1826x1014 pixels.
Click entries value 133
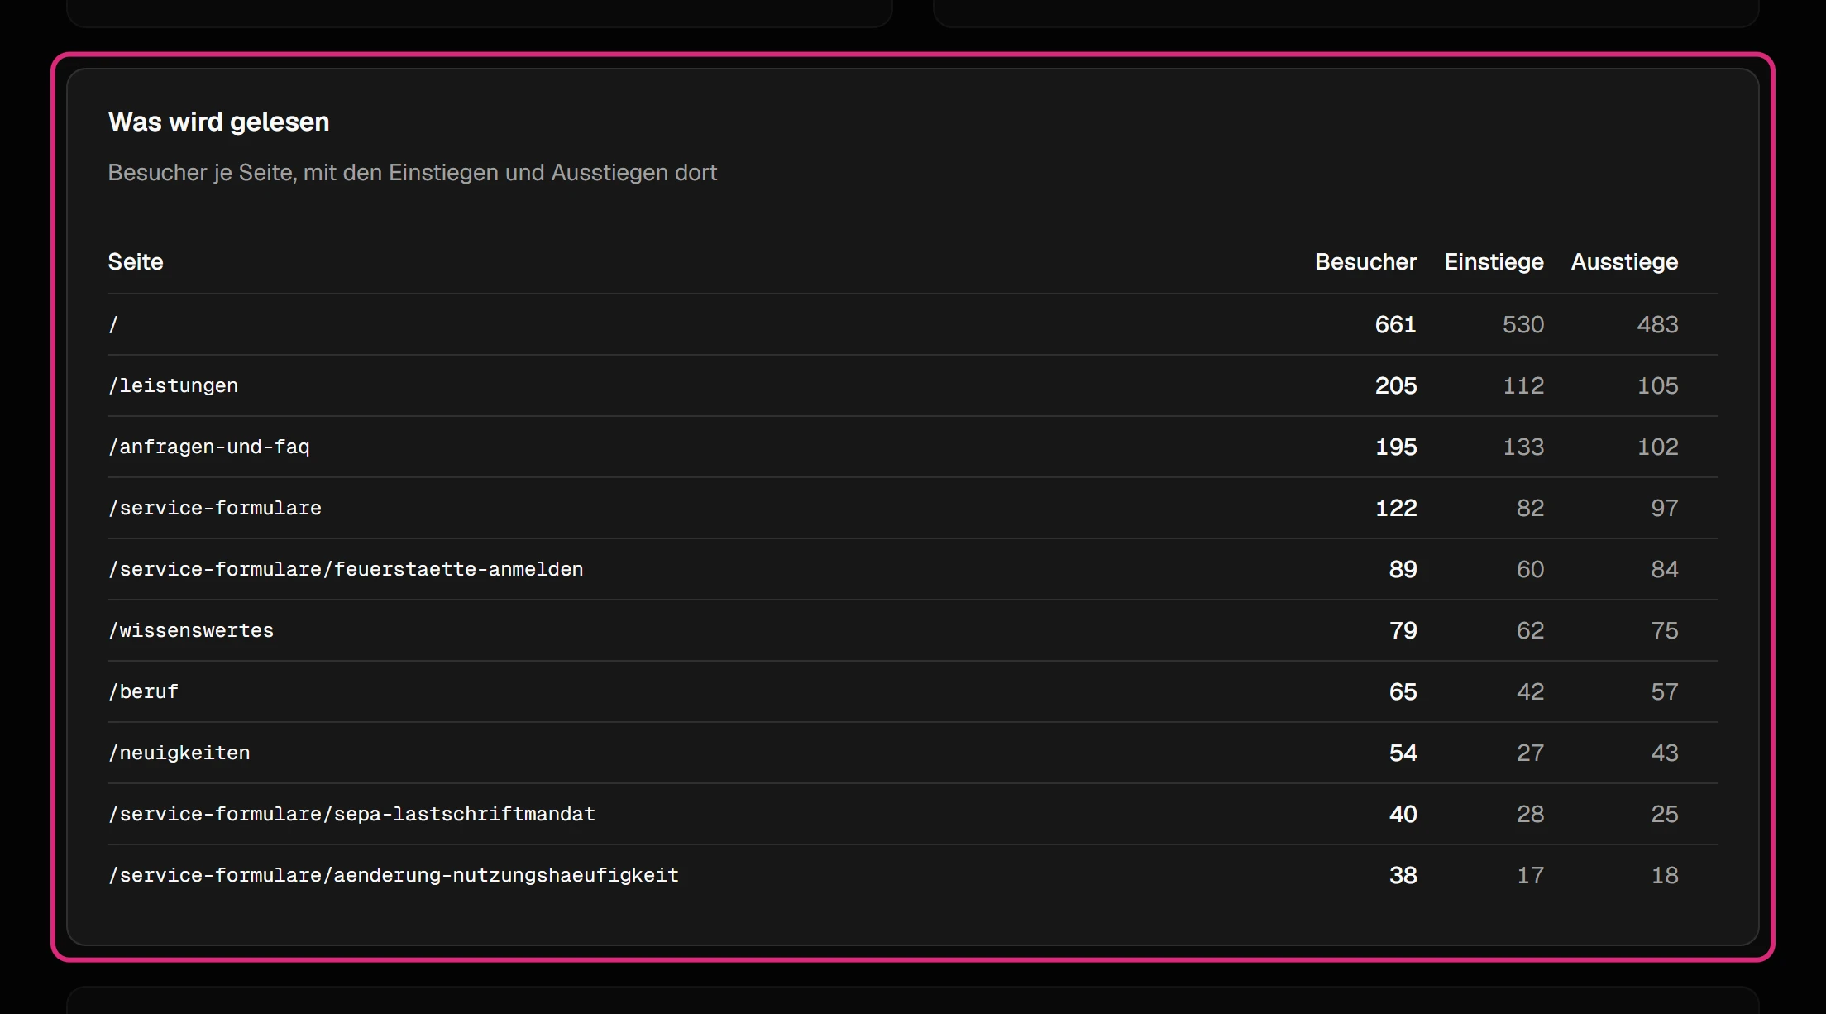click(1523, 447)
